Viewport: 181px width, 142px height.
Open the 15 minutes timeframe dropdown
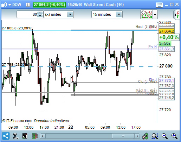[107, 14]
